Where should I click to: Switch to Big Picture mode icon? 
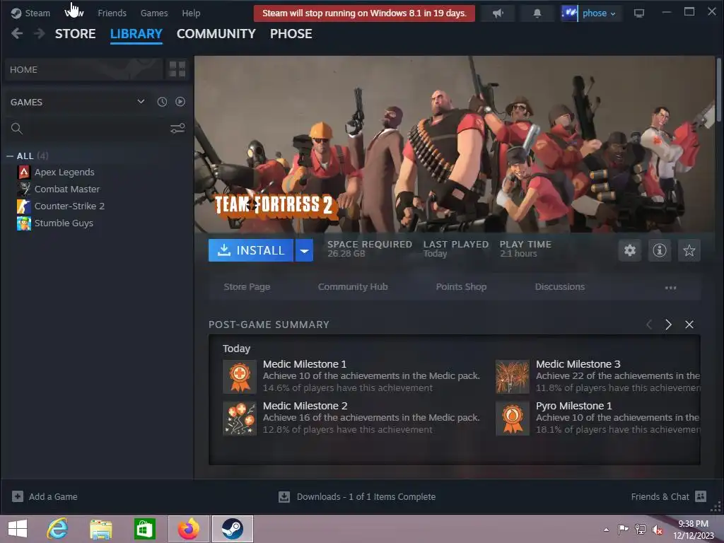[638, 13]
